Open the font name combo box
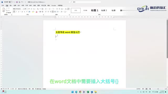 point(18,9)
